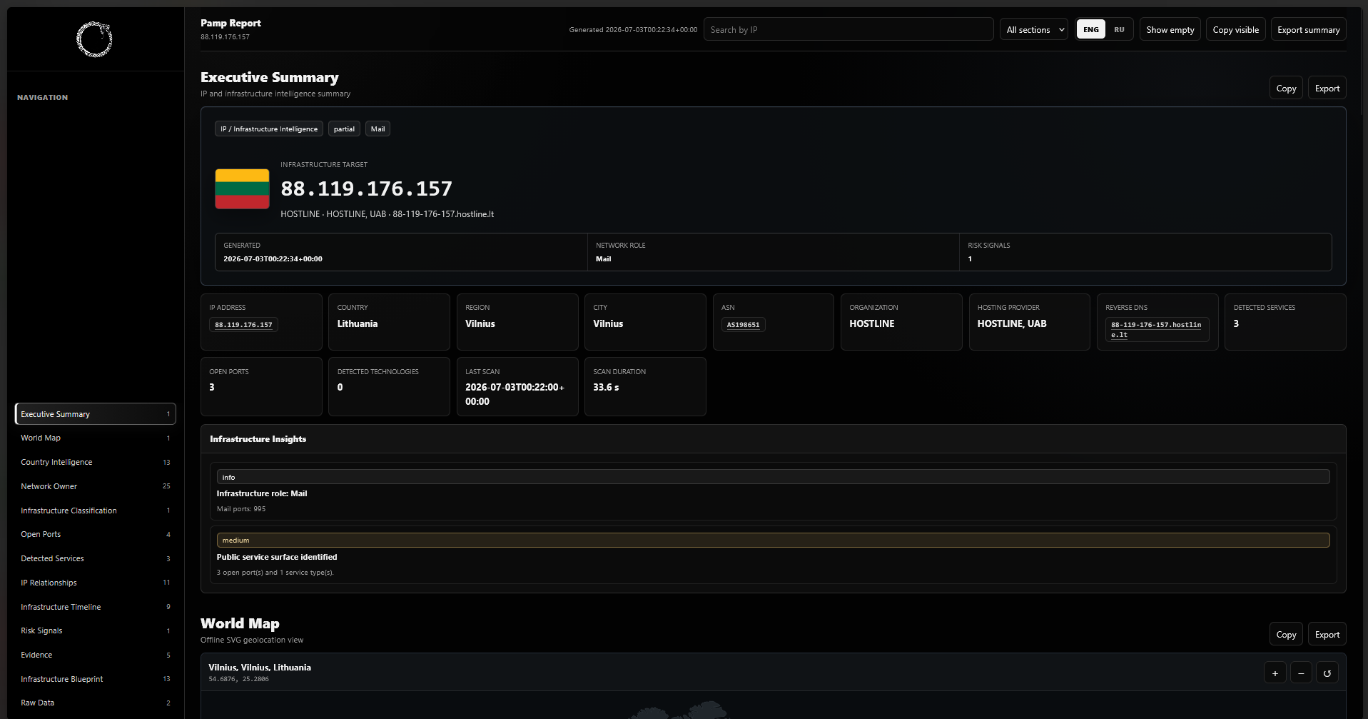Navigate to Risk Signals section
The width and height of the screenshot is (1368, 719).
pyautogui.click(x=95, y=630)
